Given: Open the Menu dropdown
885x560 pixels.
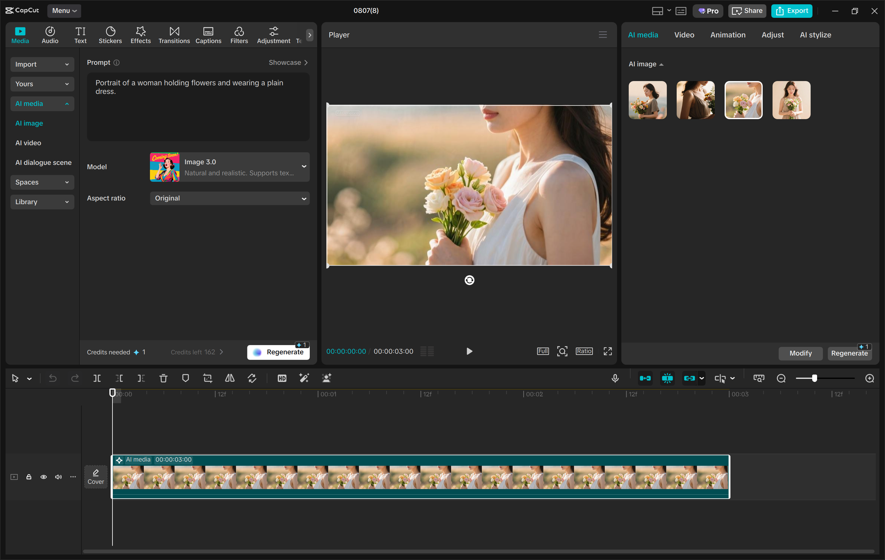Looking at the screenshot, I should 64,11.
